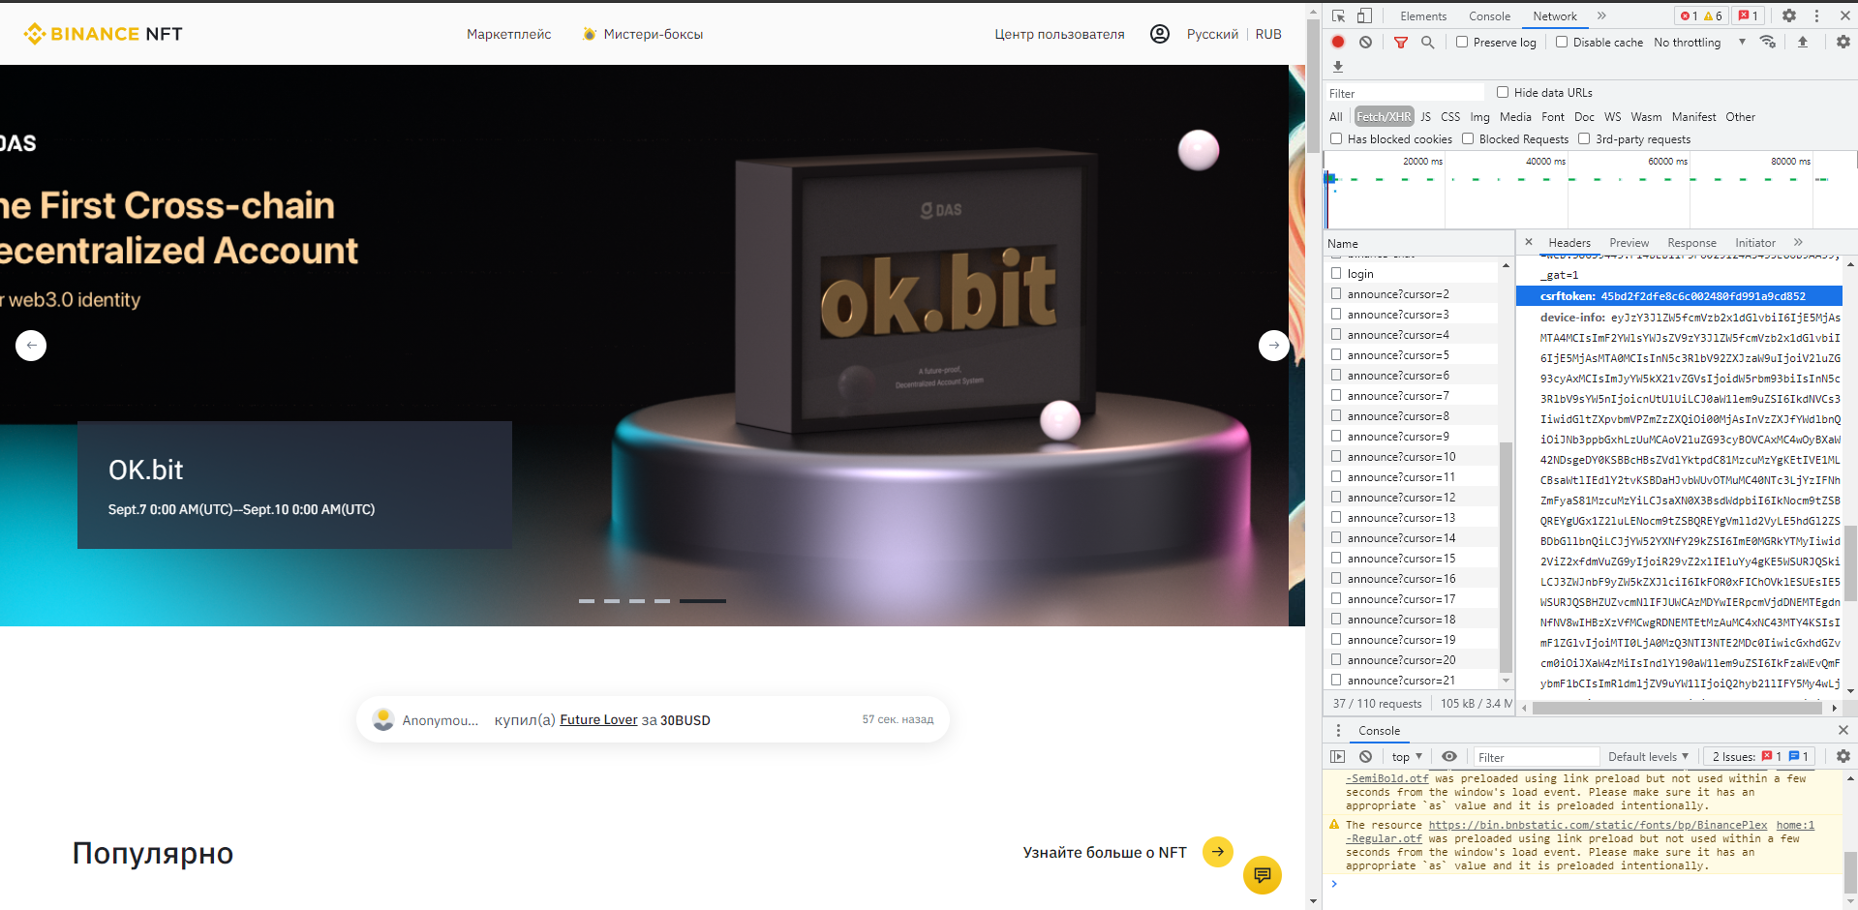Viewport: 1858px width, 910px height.
Task: Export HAR file with the download arrow
Action: click(x=1338, y=67)
